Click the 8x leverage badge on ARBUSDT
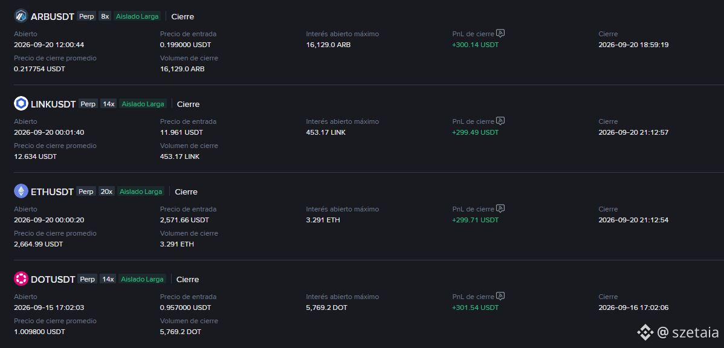Image resolution: width=724 pixels, height=348 pixels. (105, 16)
